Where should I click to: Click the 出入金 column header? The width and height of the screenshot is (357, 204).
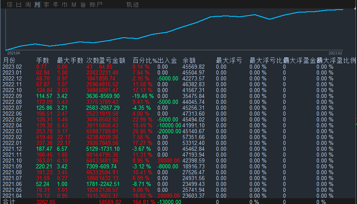tap(167, 60)
